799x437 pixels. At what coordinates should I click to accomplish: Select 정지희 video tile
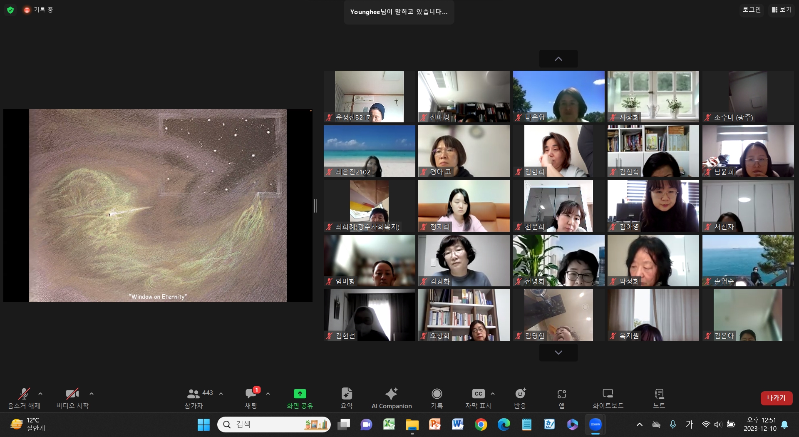coord(464,206)
